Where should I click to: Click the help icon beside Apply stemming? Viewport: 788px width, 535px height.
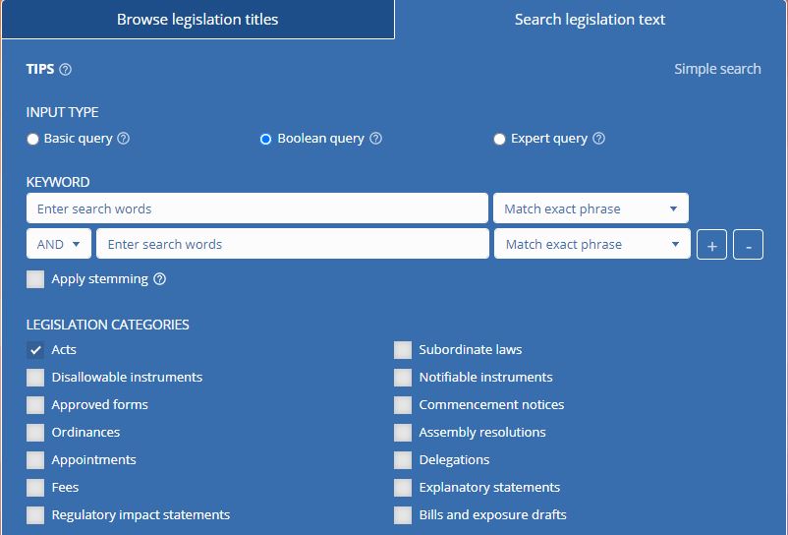click(x=160, y=279)
